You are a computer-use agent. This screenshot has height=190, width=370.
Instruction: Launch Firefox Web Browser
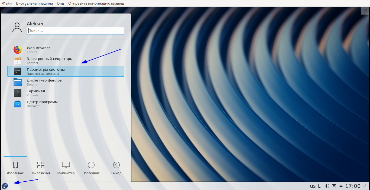pos(38,50)
